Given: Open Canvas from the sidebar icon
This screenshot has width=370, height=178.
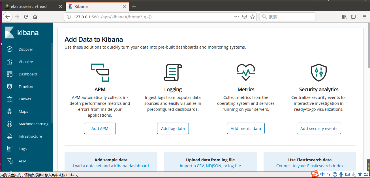Looking at the screenshot, I should (x=10, y=99).
